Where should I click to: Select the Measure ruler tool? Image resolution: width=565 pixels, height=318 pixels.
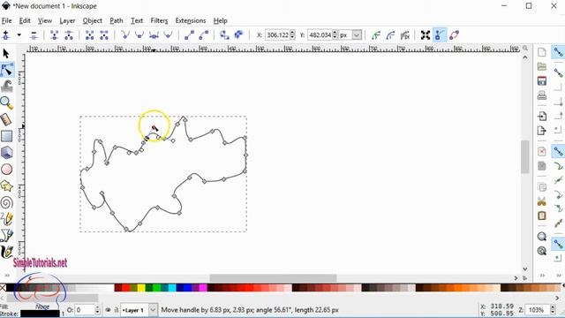pos(6,120)
